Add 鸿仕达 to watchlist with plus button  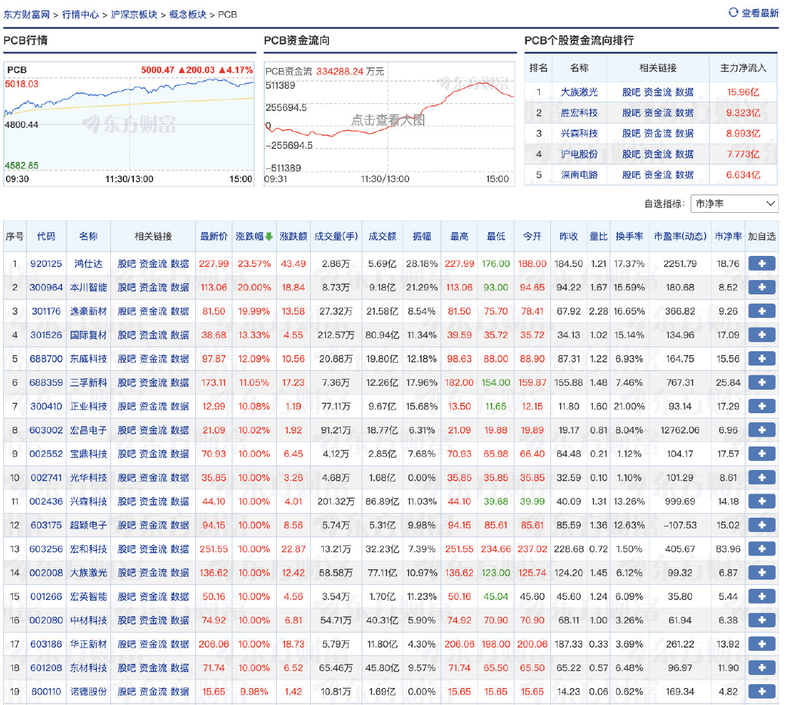[x=761, y=264]
